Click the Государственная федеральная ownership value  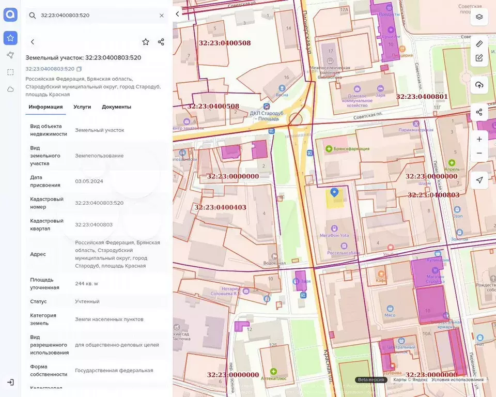[x=114, y=371]
